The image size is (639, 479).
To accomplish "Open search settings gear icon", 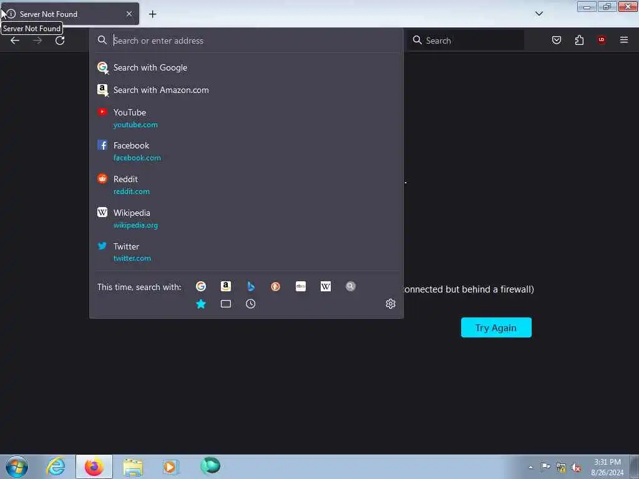I will pyautogui.click(x=391, y=304).
